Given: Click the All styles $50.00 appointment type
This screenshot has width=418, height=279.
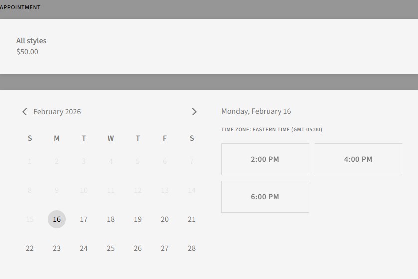Looking at the screenshot, I should (x=31, y=46).
